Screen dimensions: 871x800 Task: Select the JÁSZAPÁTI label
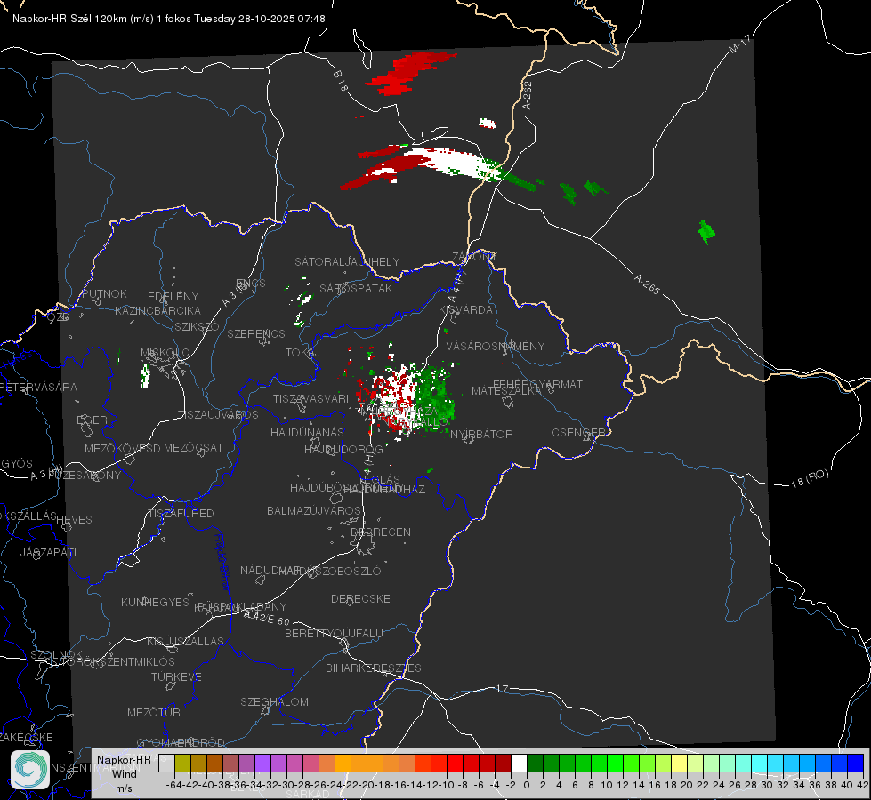(x=48, y=552)
